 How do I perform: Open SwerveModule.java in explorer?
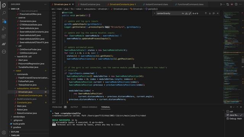coord(29,28)
